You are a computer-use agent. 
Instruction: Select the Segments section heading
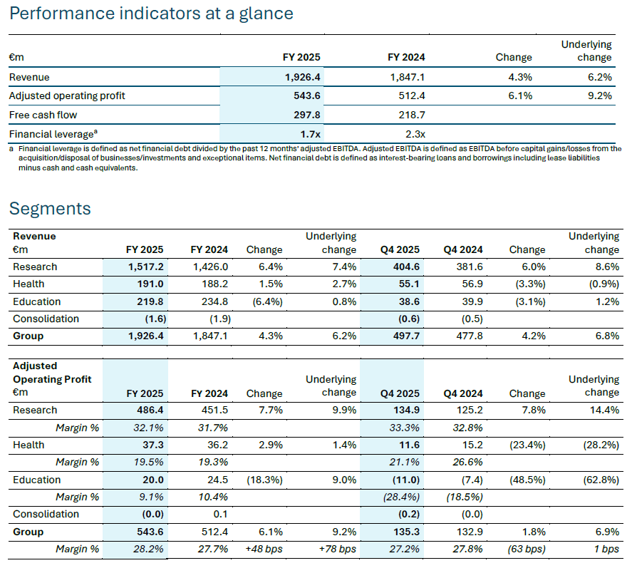coord(50,208)
